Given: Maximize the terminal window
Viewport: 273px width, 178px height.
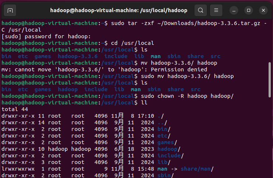Looking at the screenshot, I should 249,11.
